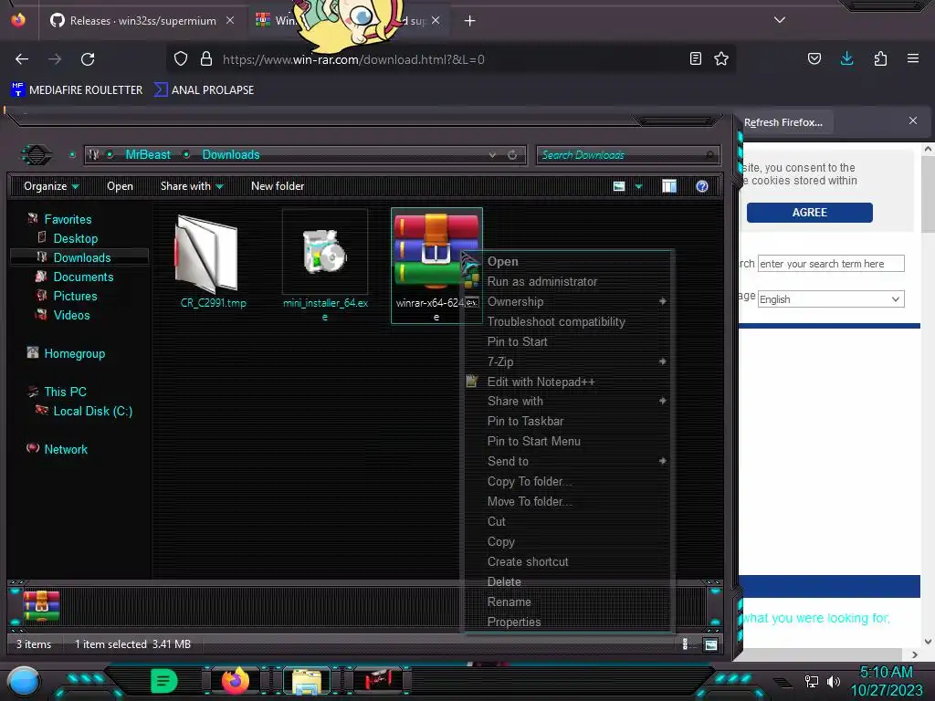Show site security padlock info
Viewport: 935px width, 701px height.
(206, 59)
